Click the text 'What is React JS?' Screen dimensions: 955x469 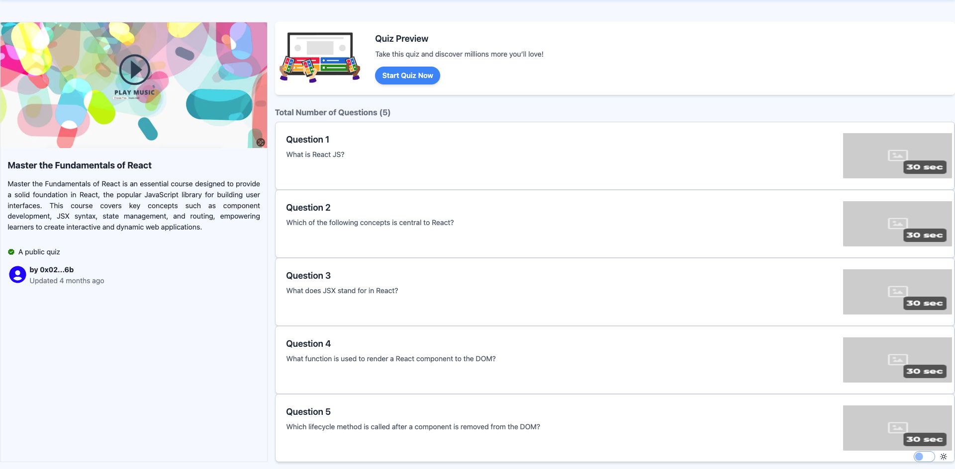coord(315,155)
